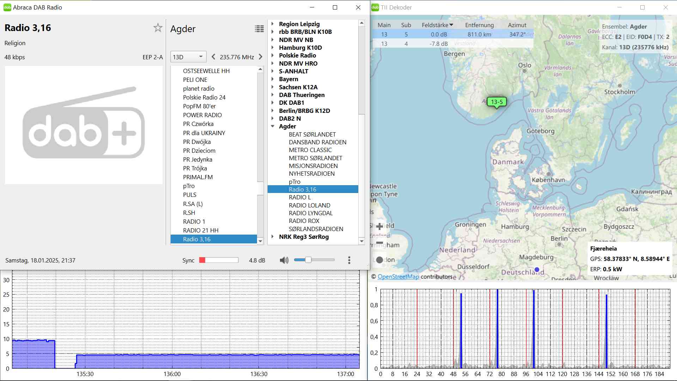Toggle the ensemble list view icon

[x=259, y=29]
